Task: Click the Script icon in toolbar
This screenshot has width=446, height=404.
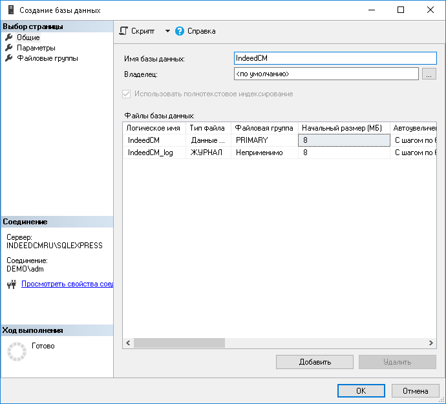Action: coord(124,31)
